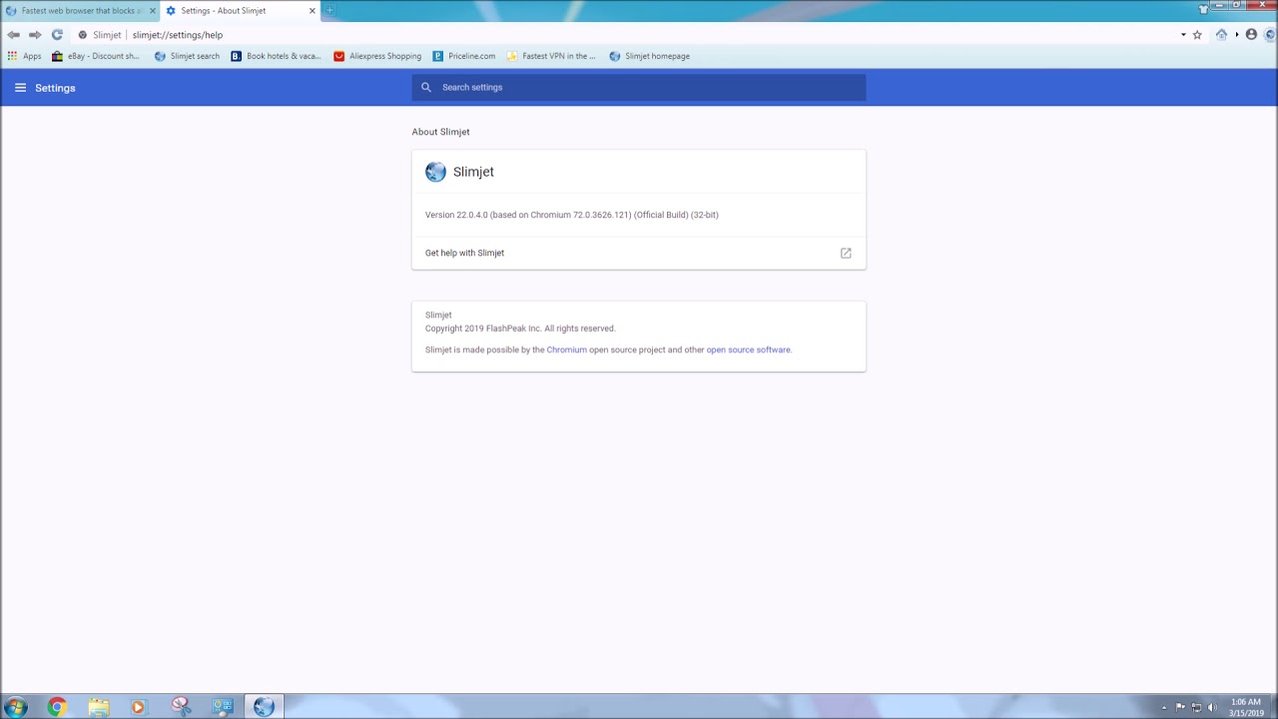Open the network tray icon

[x=1196, y=708]
